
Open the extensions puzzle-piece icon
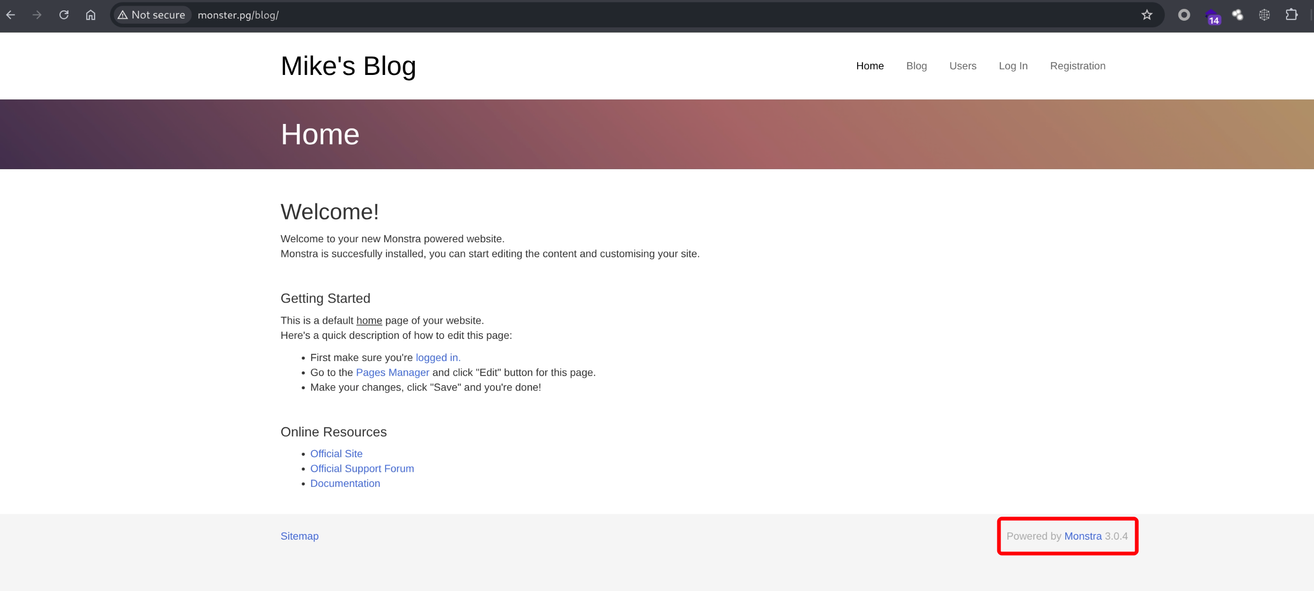(1291, 15)
